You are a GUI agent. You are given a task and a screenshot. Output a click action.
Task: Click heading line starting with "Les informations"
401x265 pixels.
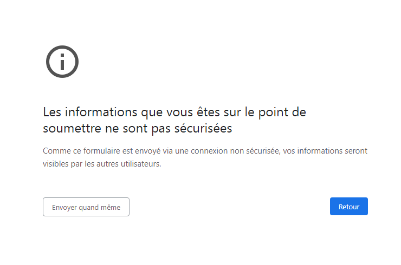pos(174,113)
